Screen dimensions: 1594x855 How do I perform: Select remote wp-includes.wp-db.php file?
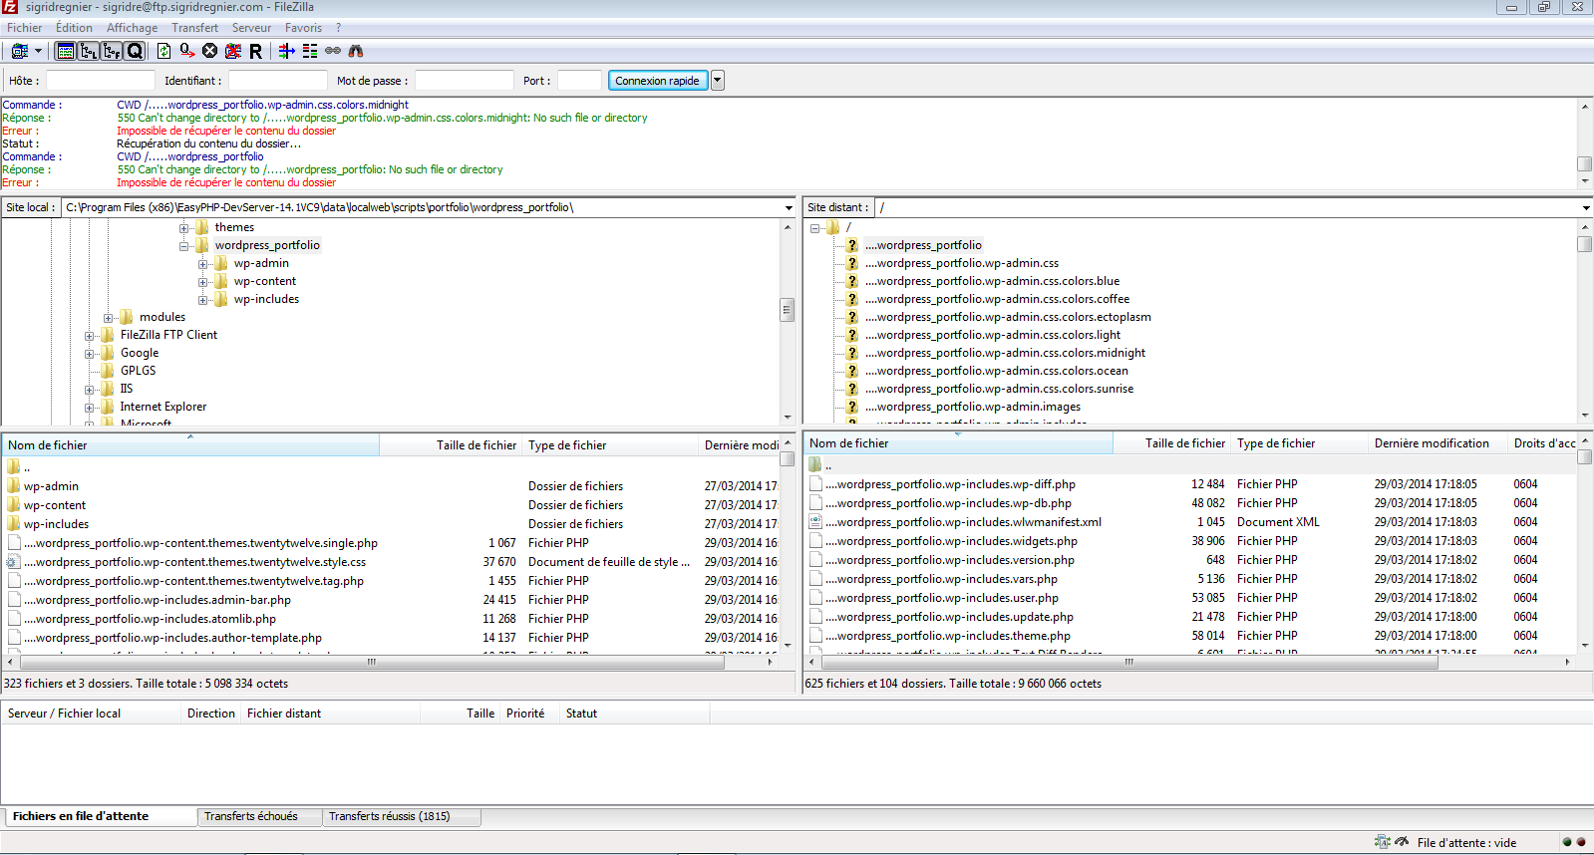(948, 503)
